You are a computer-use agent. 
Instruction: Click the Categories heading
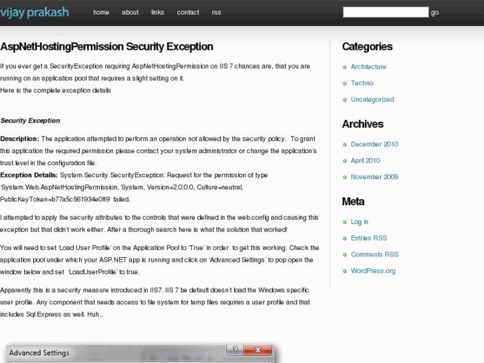[367, 47]
